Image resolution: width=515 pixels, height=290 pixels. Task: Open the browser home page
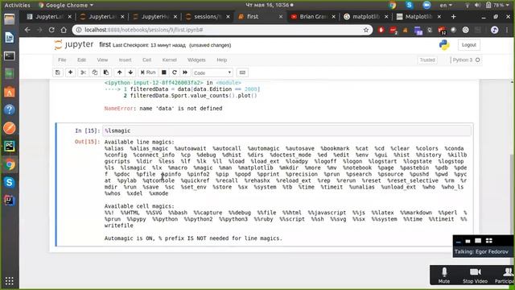64,30
